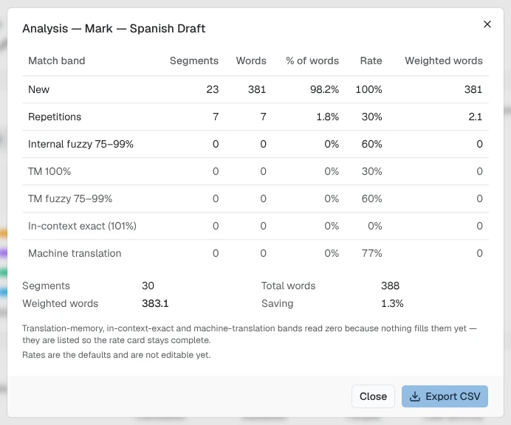The height and width of the screenshot is (425, 511).
Task: Click the 60% rate for TM fuzzy
Action: (x=372, y=198)
